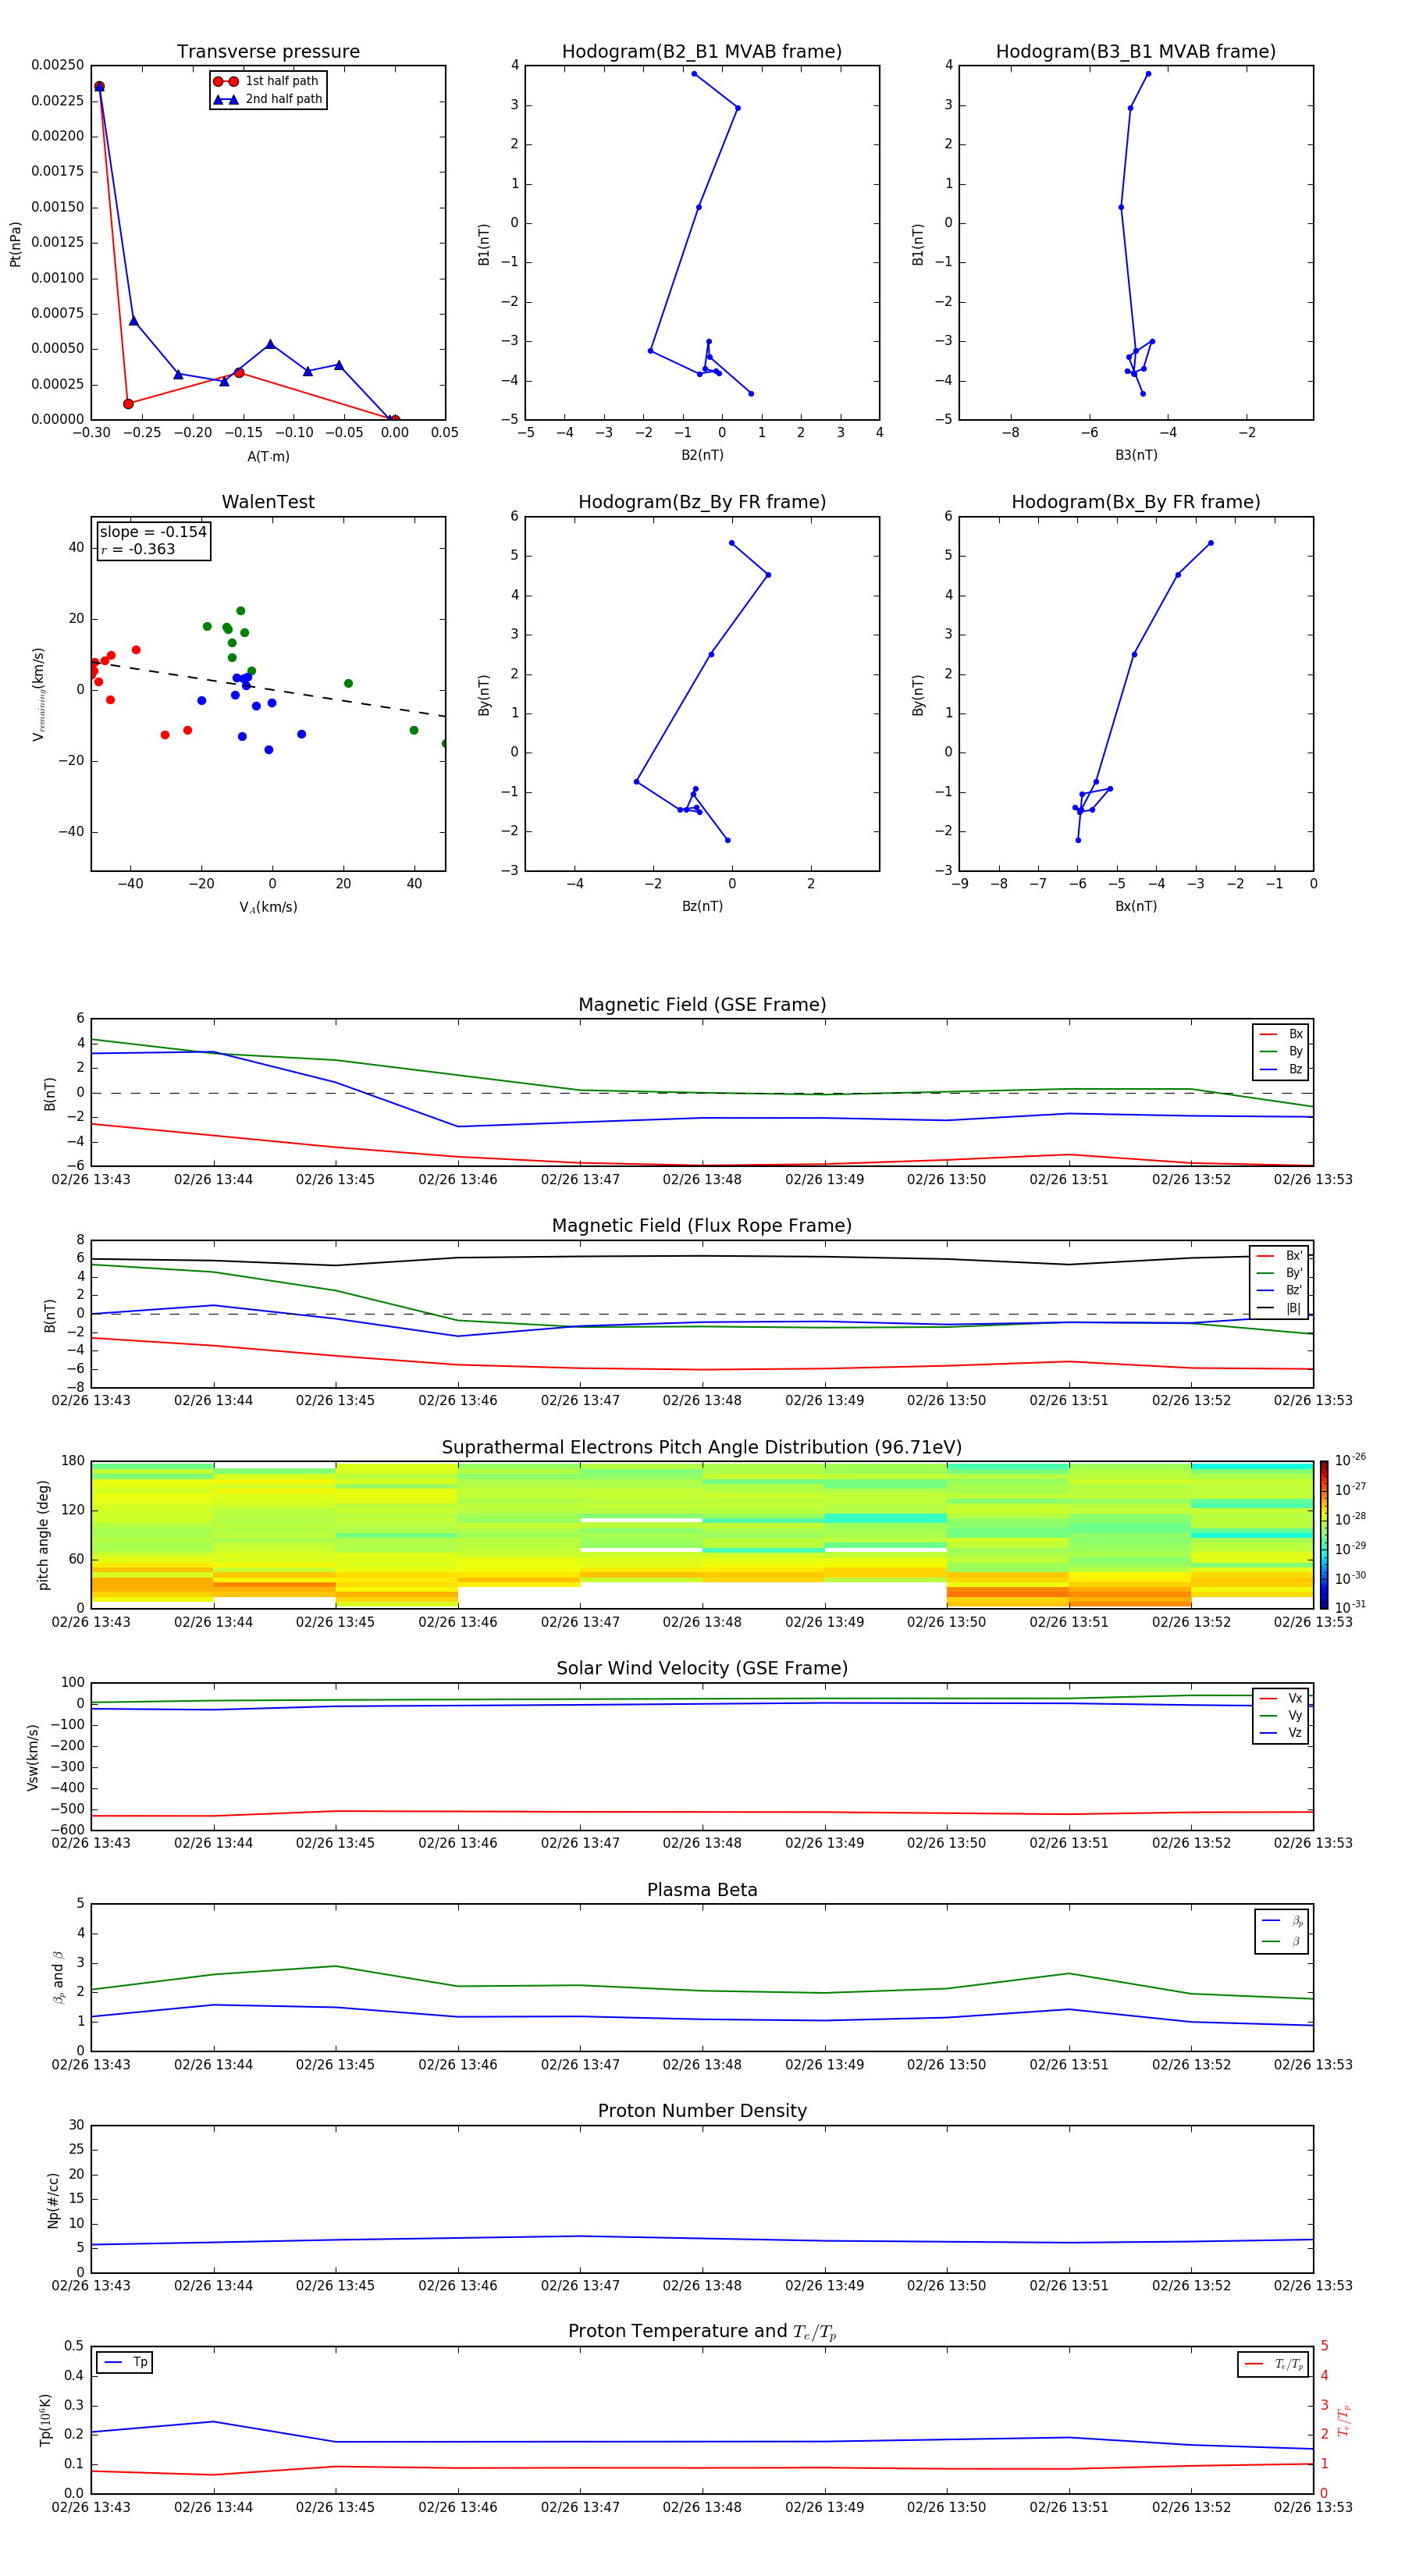Screen dimensions: 1405x2576
Task: Click the top data point of B2_B1 hodogram
Action: coord(694,74)
